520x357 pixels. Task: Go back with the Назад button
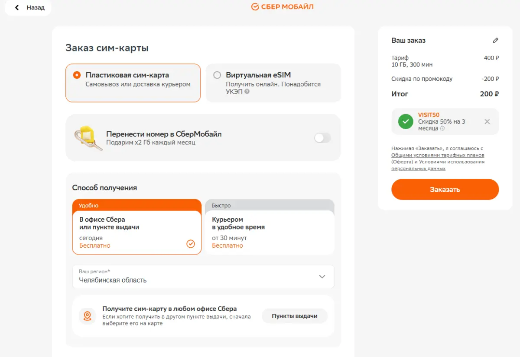[x=28, y=7]
